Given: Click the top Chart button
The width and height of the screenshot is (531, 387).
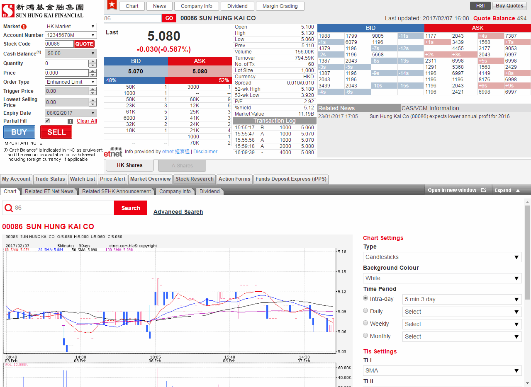Looking at the screenshot, I should click(x=132, y=6).
